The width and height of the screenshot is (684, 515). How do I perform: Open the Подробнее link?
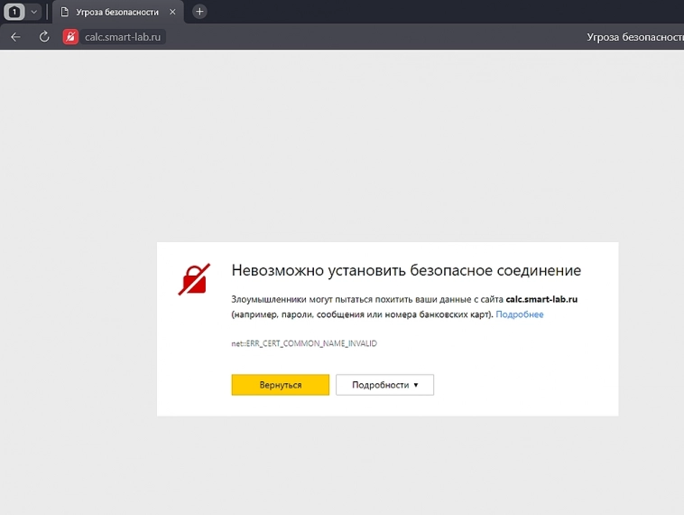(x=520, y=314)
